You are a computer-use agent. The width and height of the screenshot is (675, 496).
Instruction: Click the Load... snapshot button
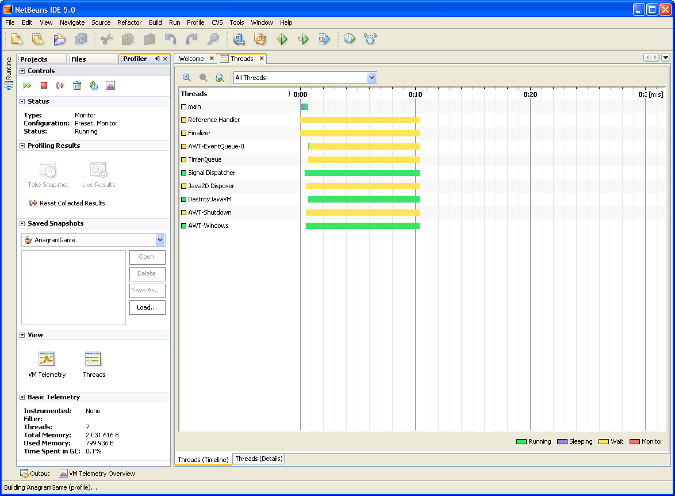click(x=147, y=307)
